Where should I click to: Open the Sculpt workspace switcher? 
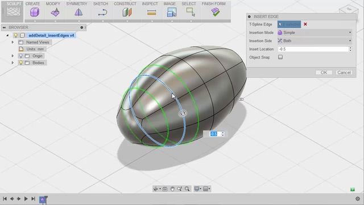click(13, 11)
